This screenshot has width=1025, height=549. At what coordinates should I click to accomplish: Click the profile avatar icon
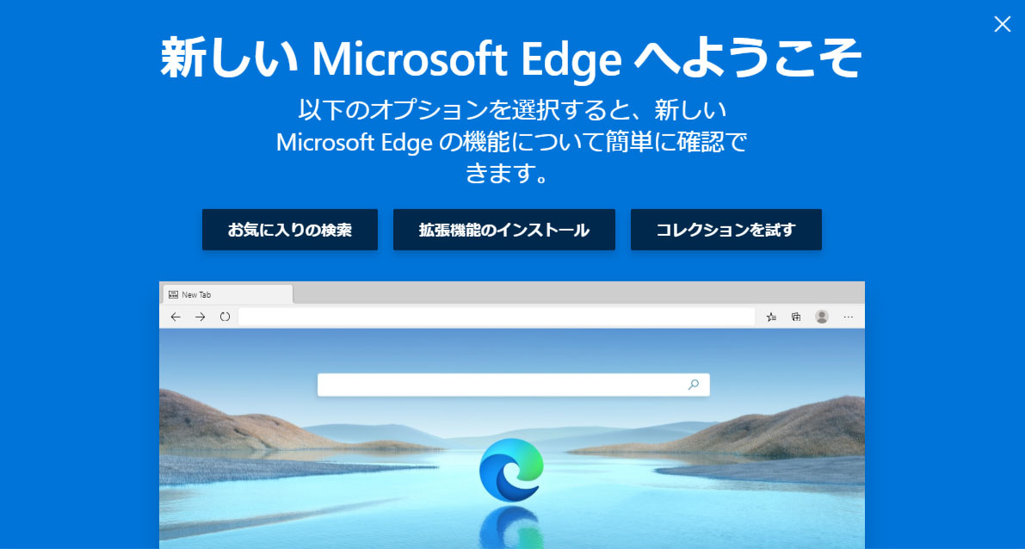tap(822, 317)
